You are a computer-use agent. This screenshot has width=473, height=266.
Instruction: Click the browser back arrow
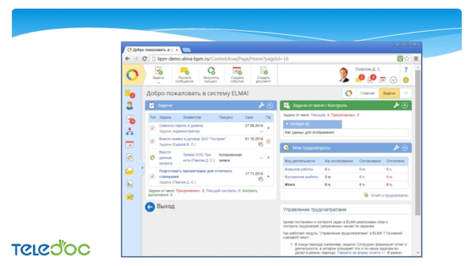pos(128,59)
